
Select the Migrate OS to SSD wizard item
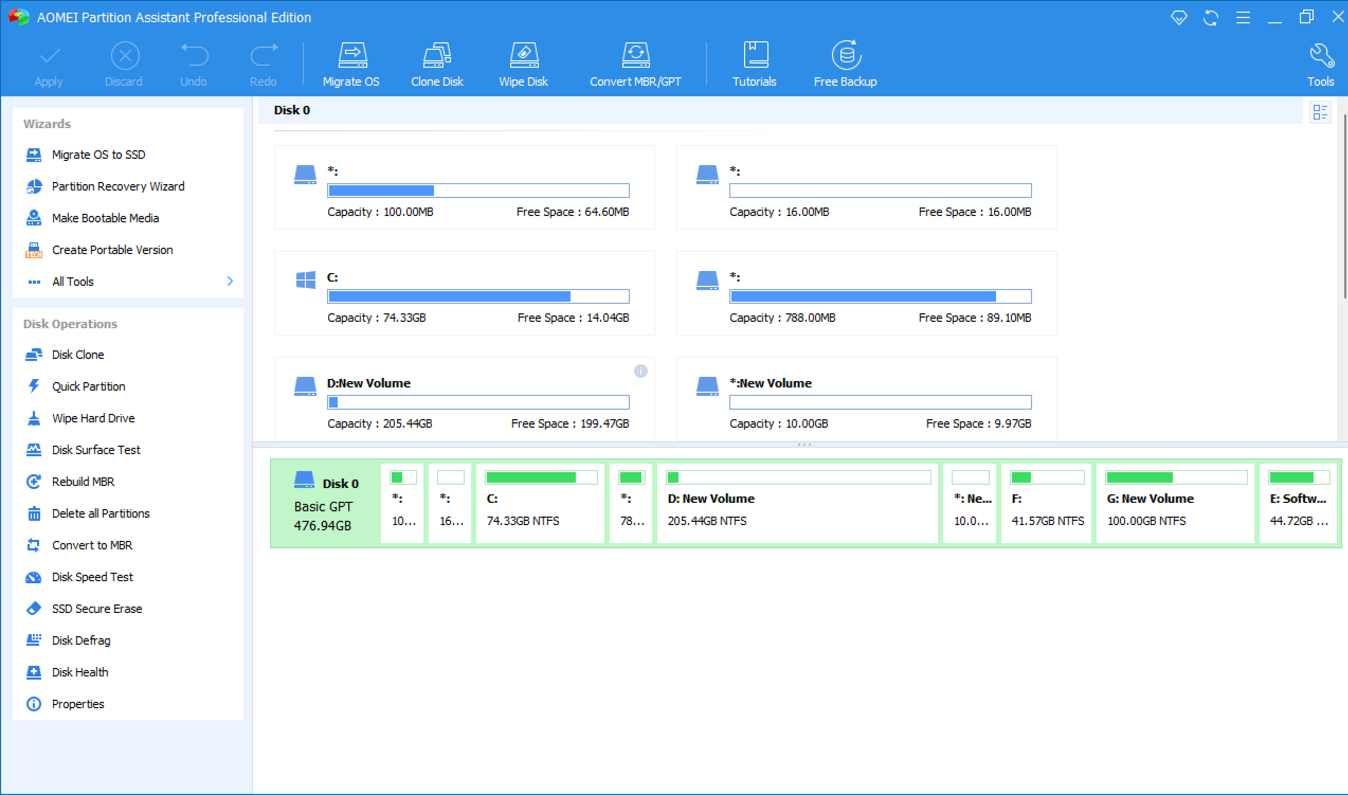pyautogui.click(x=99, y=154)
